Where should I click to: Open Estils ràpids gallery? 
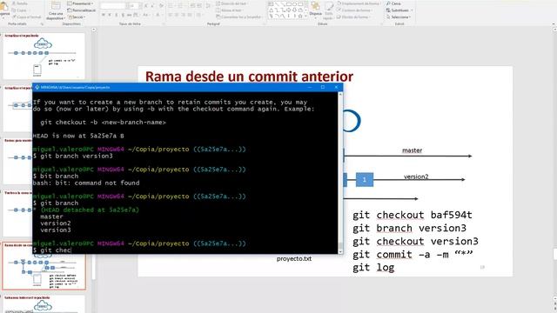click(x=329, y=10)
